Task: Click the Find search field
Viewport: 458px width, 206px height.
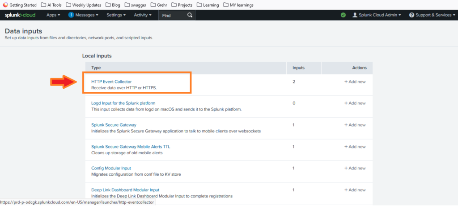Action: tap(172, 15)
